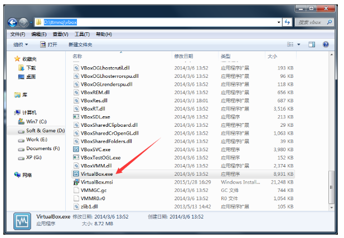
Task: Refresh the folder with the refresh button
Action: pos(287,22)
